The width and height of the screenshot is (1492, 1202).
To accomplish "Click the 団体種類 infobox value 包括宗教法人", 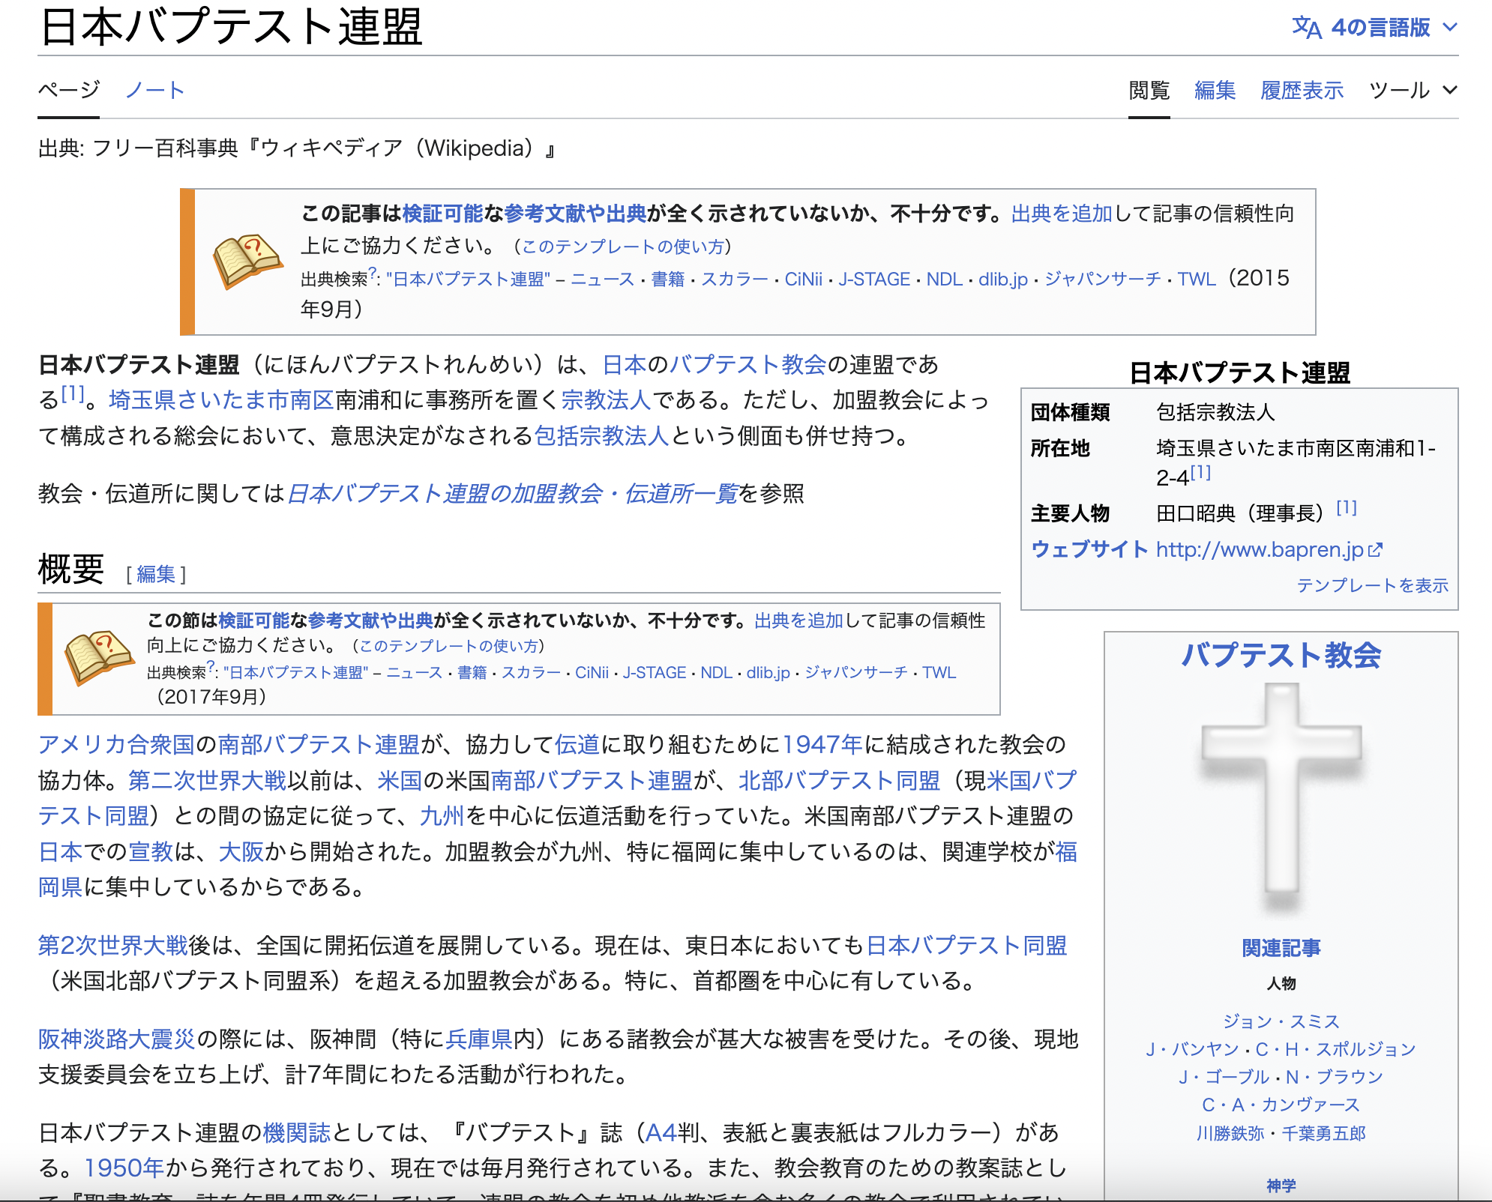I will tap(1215, 412).
